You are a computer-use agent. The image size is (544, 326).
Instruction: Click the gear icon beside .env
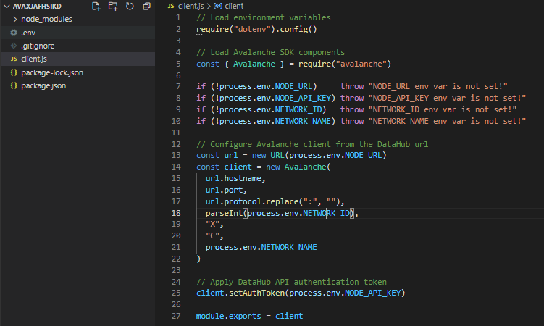click(14, 33)
